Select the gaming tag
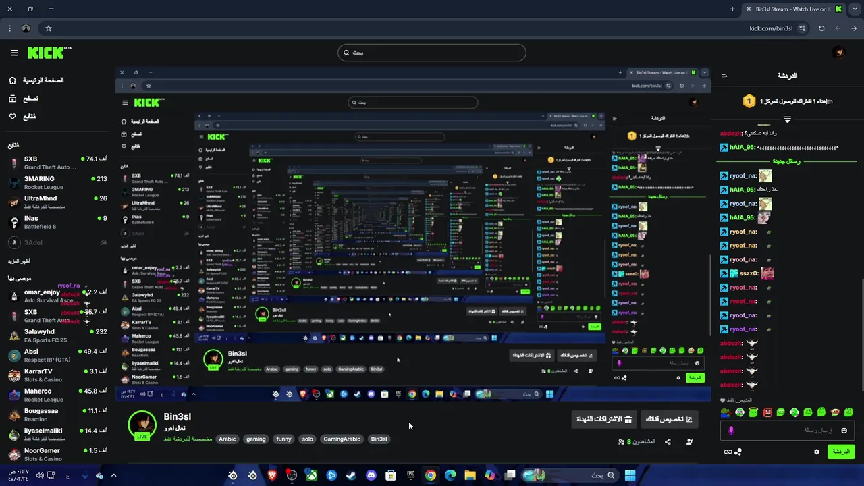This screenshot has height=486, width=864. pos(256,439)
